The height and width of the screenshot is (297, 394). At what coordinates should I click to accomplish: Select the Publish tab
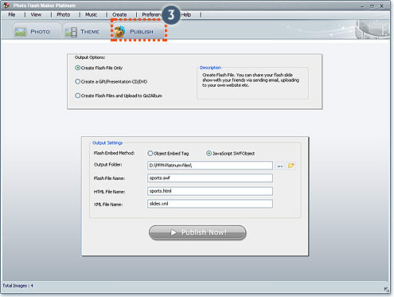point(138,31)
